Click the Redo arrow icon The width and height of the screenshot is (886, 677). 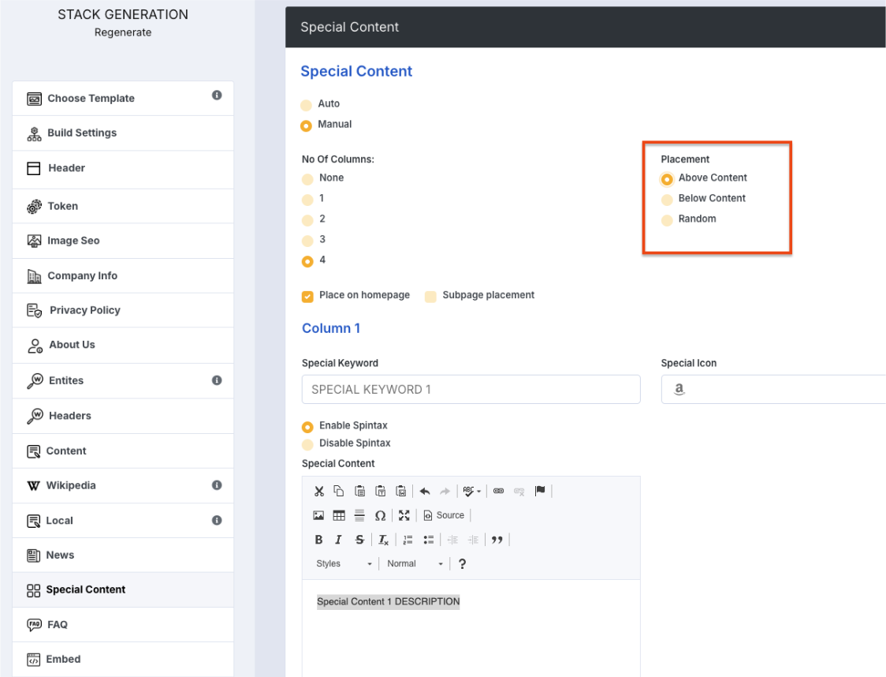445,491
